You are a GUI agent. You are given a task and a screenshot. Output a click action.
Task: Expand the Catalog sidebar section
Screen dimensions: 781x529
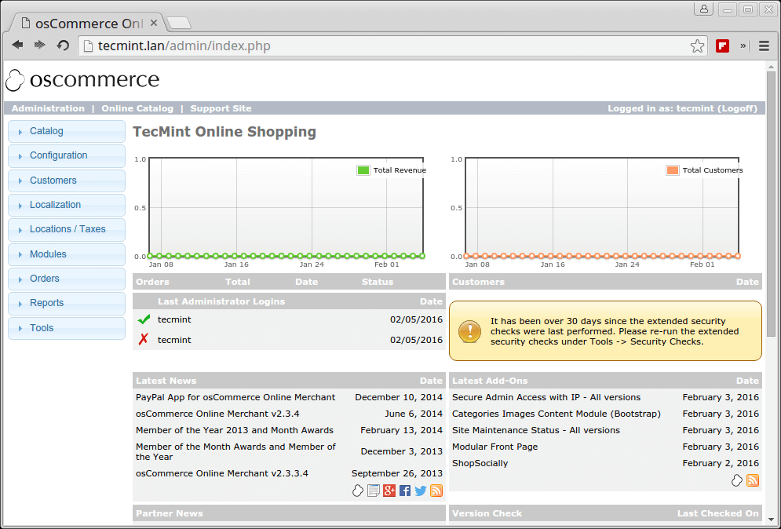click(67, 132)
